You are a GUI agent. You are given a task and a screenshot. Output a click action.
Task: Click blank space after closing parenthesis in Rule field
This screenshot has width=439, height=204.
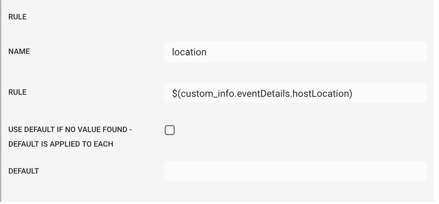(x=388, y=93)
